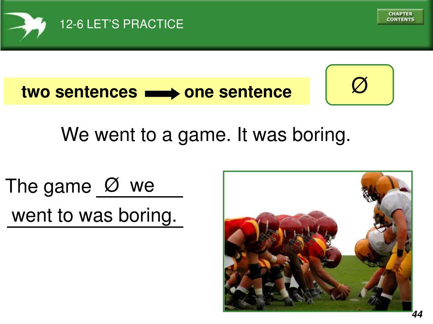Click the Chapter Contents button

[400, 16]
